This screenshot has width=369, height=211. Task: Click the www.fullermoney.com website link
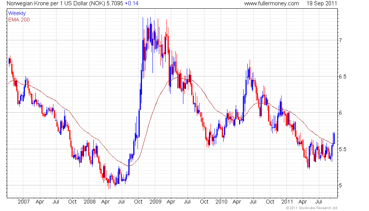[x=271, y=3]
